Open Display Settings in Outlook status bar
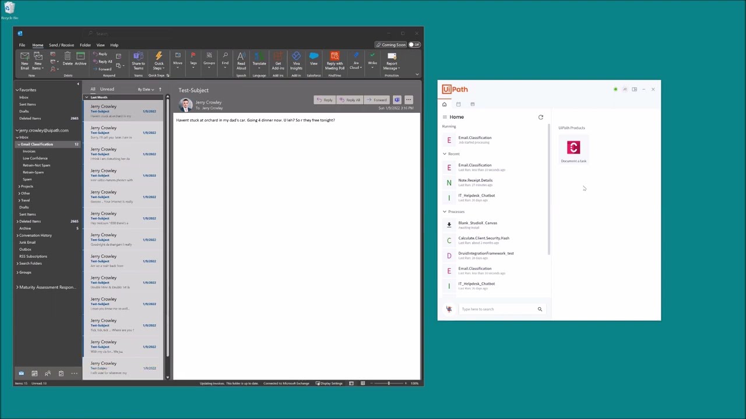The width and height of the screenshot is (746, 419). 329,383
